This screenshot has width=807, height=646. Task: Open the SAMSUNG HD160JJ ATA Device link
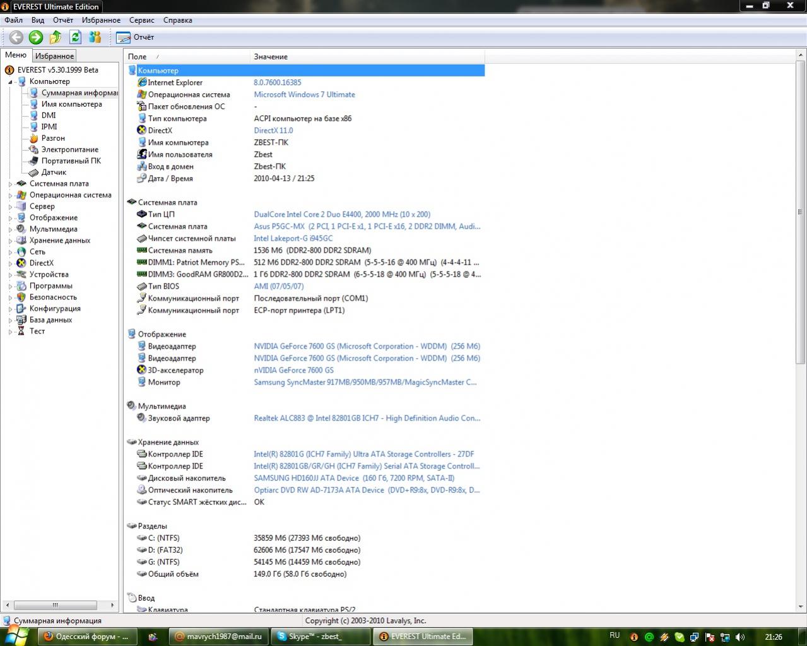coord(354,479)
